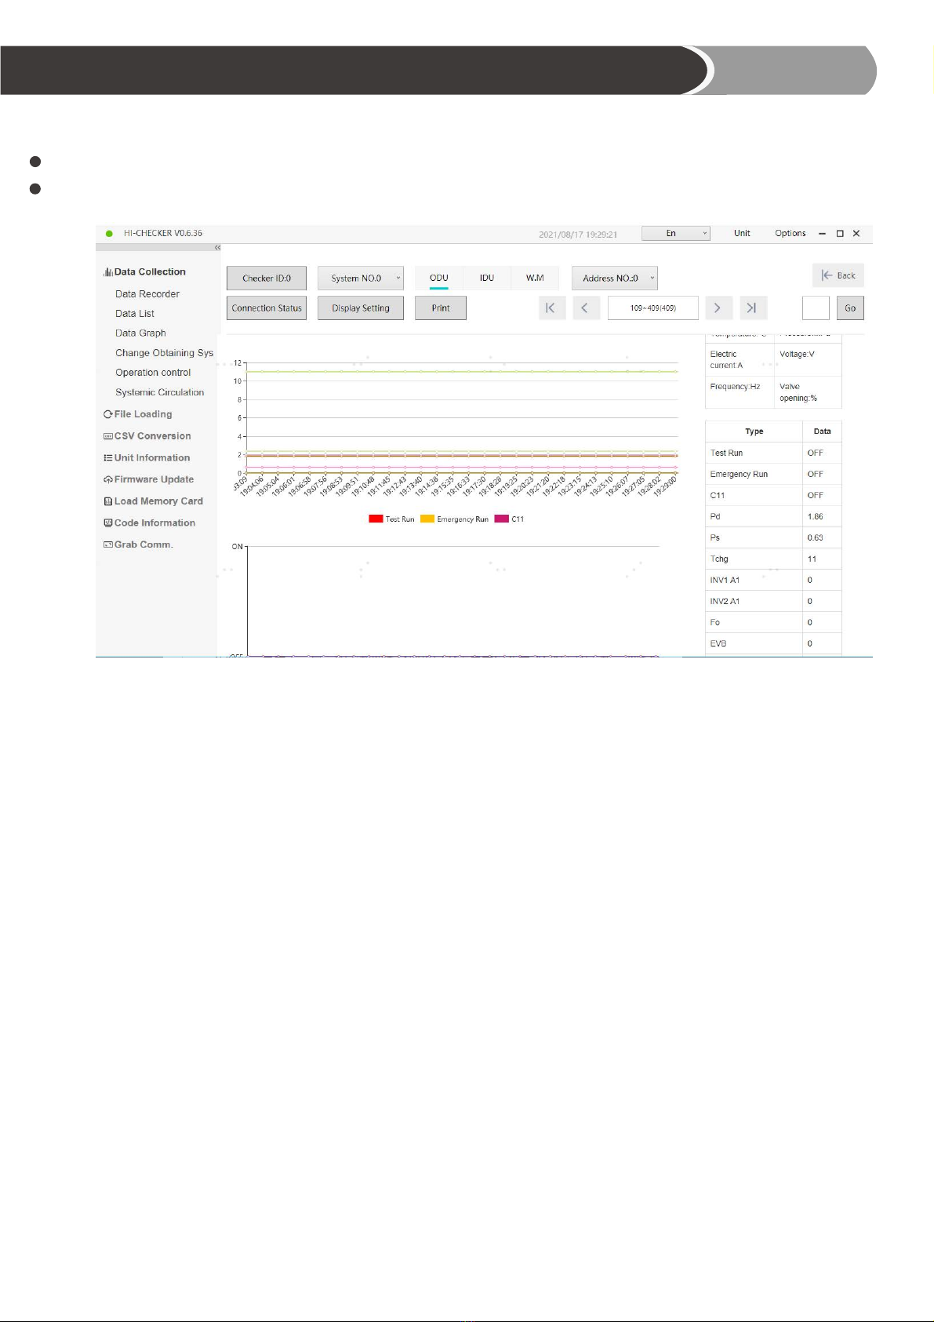Click the Load Memory Card icon

point(108,501)
